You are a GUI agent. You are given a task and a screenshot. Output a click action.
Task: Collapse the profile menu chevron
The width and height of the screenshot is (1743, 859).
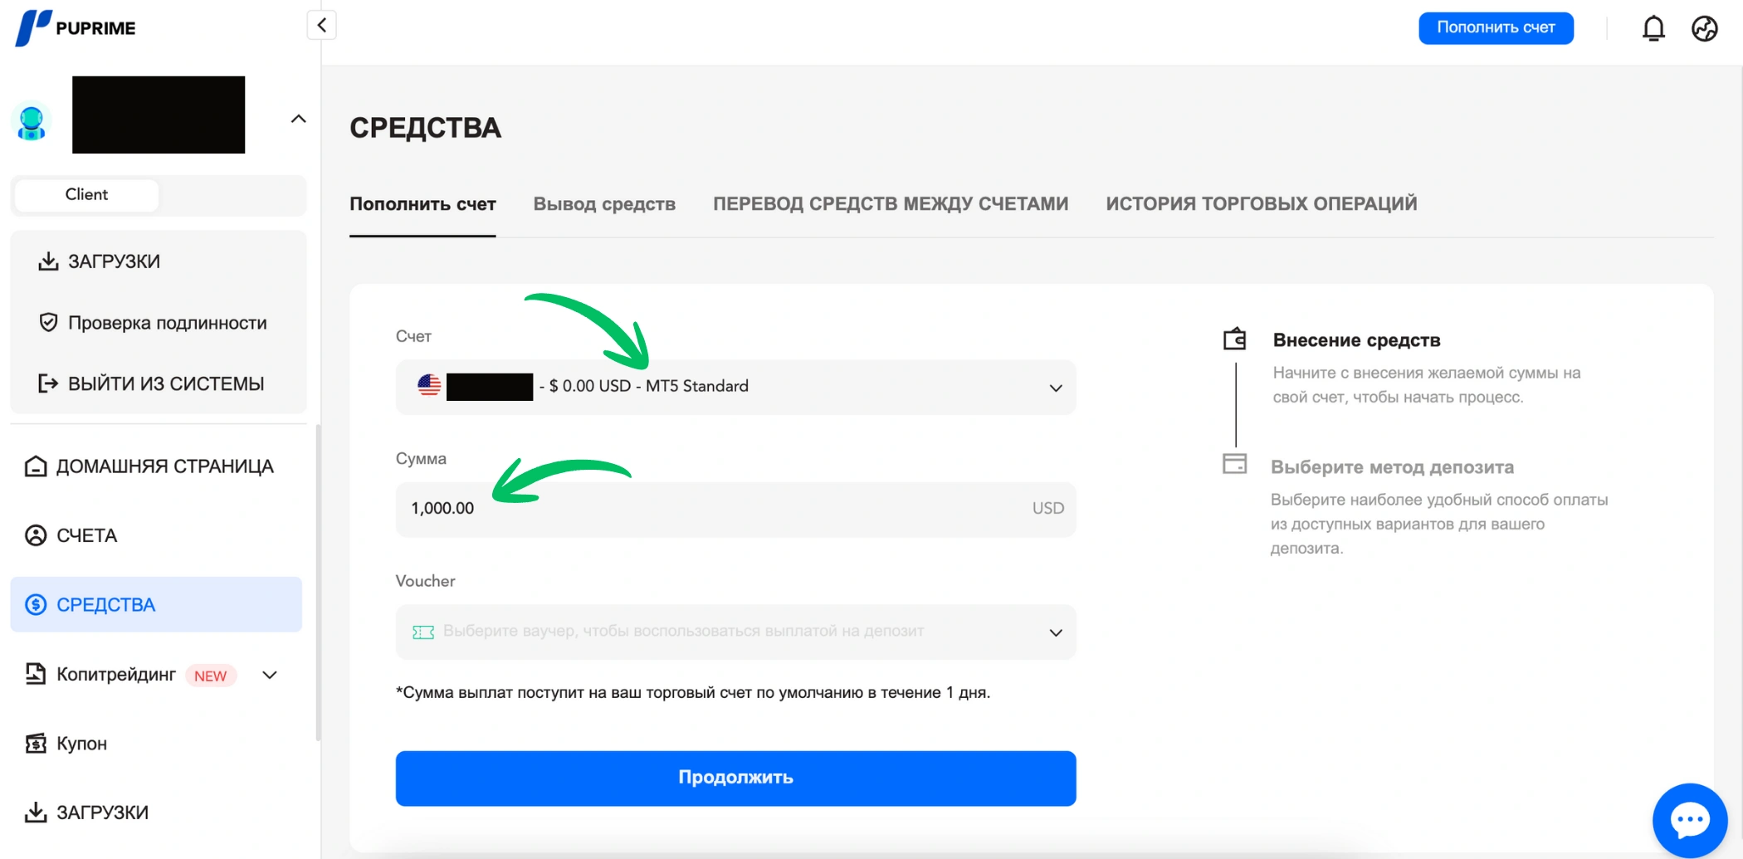298,119
